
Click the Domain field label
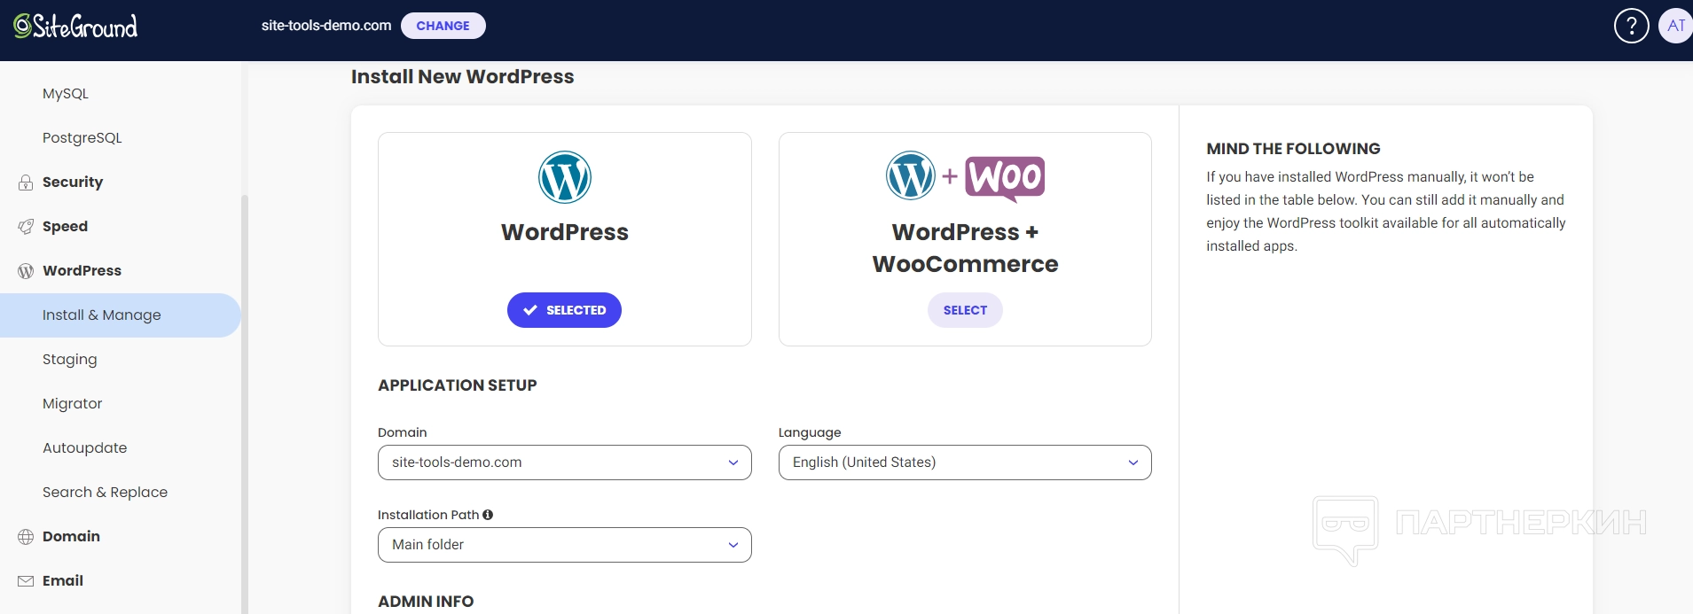click(x=403, y=432)
